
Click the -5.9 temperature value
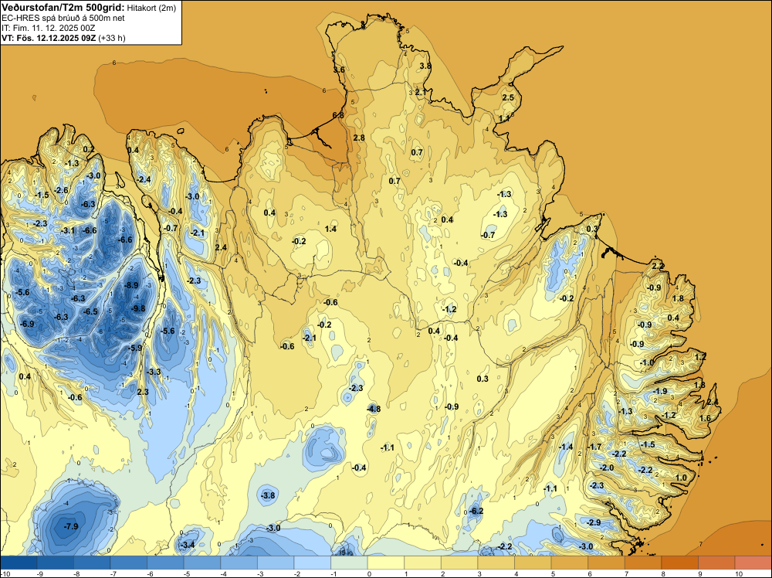tap(135, 348)
